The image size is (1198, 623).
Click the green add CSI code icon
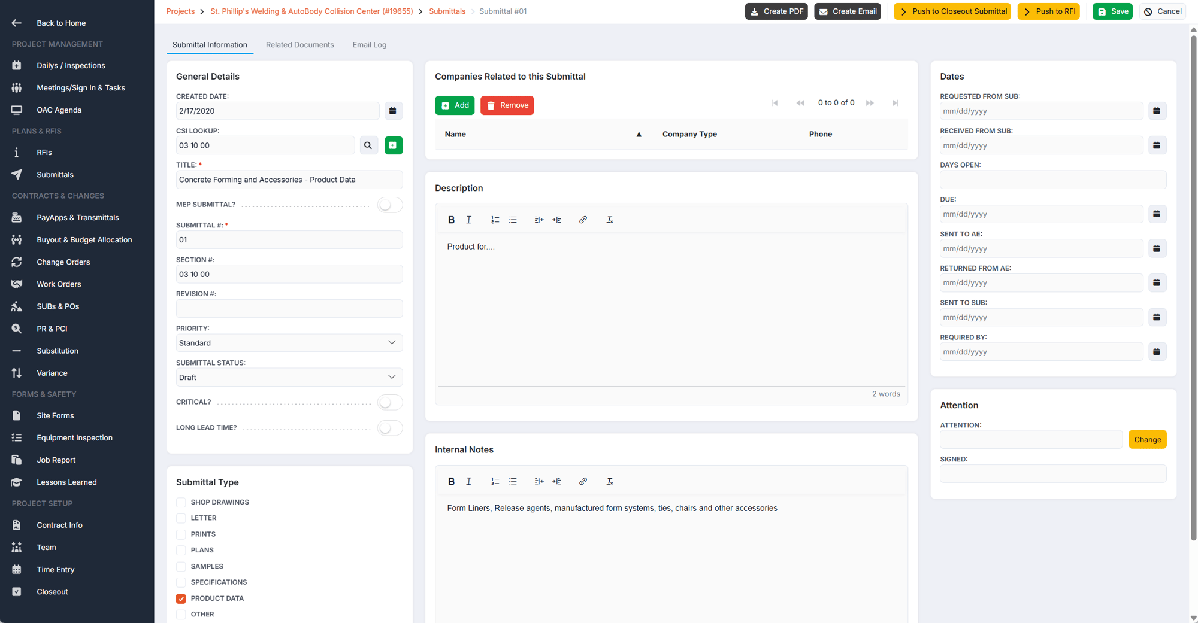tap(393, 145)
